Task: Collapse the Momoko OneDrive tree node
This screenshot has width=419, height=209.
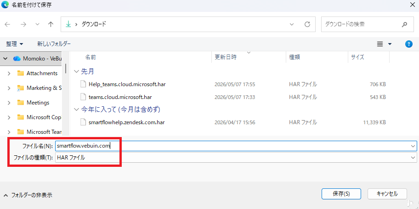Action: pyautogui.click(x=6, y=58)
